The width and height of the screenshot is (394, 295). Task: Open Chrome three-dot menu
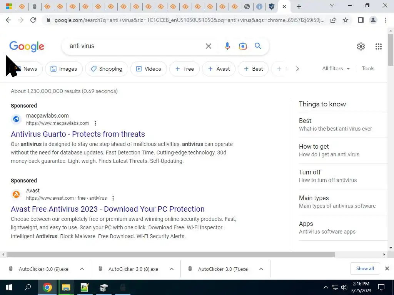tap(386, 20)
